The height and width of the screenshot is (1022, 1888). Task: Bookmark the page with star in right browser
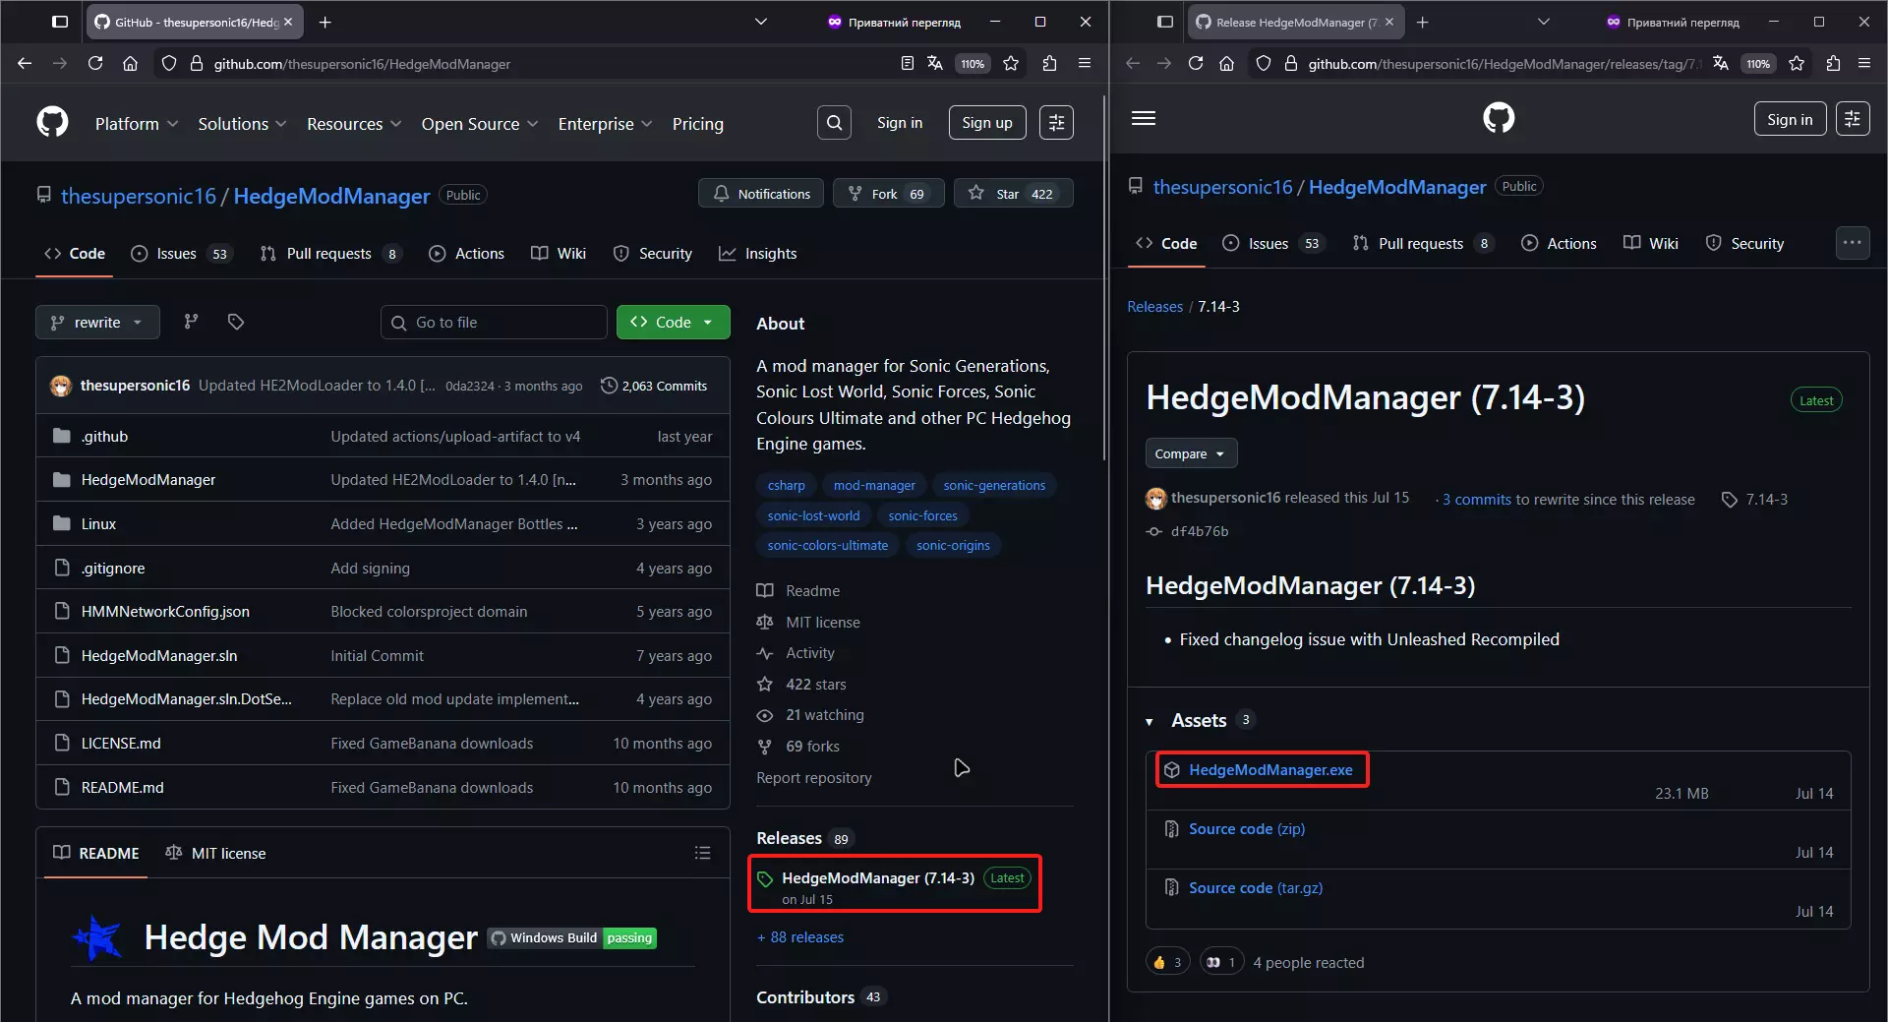click(1797, 64)
